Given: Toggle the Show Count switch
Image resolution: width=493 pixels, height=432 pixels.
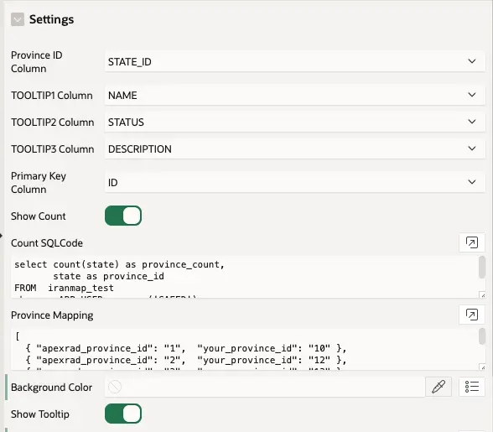Looking at the screenshot, I should tap(123, 216).
